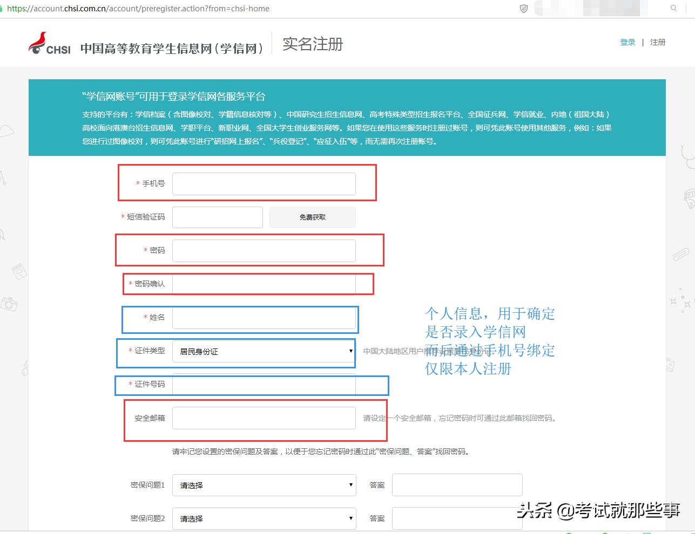Open the 密保问题1 dropdown labeled 请选择
This screenshot has height=534, width=695.
click(x=263, y=485)
